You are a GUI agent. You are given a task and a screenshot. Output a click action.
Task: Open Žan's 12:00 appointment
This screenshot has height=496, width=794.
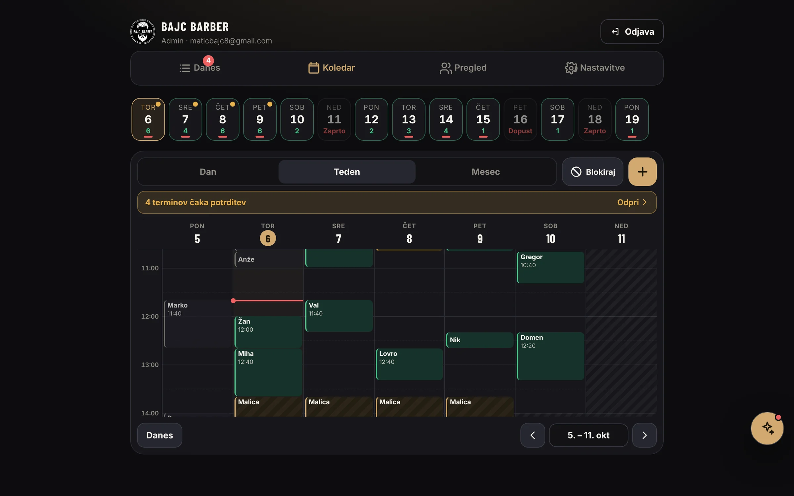point(268,332)
